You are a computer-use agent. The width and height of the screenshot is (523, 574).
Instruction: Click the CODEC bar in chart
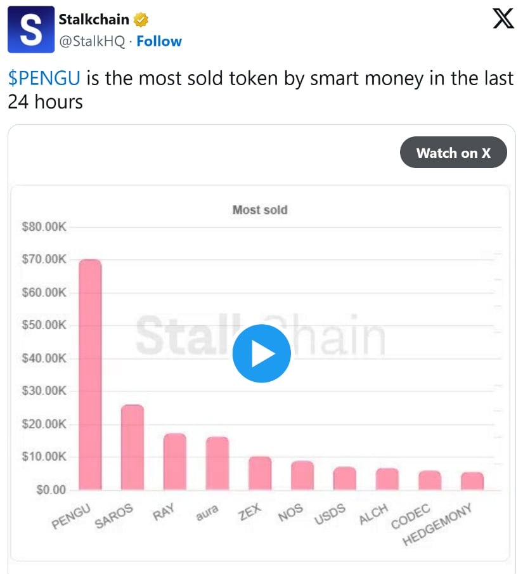click(430, 480)
